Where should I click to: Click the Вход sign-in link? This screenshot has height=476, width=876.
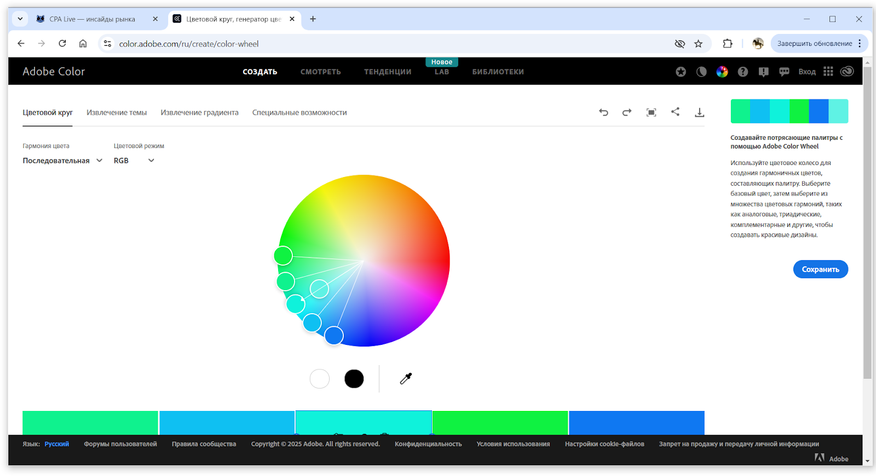click(806, 72)
